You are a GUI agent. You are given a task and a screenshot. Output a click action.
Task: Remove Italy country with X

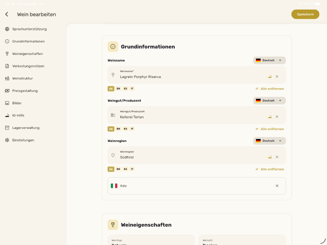coord(277,186)
